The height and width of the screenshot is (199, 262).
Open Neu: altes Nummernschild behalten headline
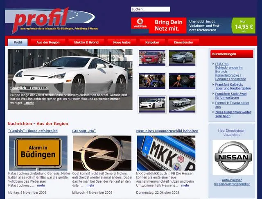167,131
